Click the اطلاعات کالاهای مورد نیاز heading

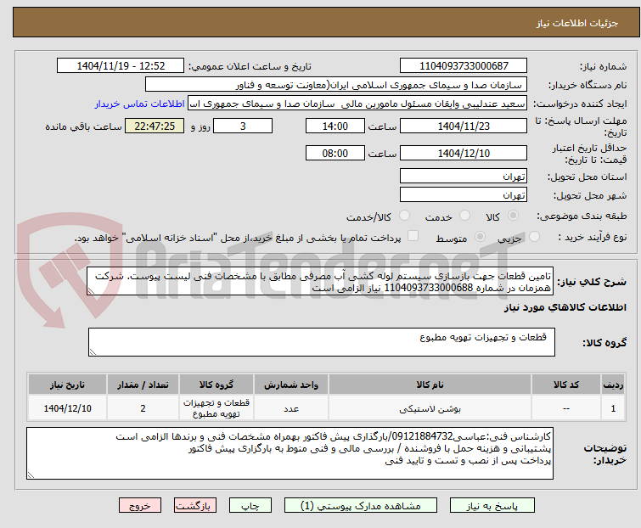pos(565,307)
